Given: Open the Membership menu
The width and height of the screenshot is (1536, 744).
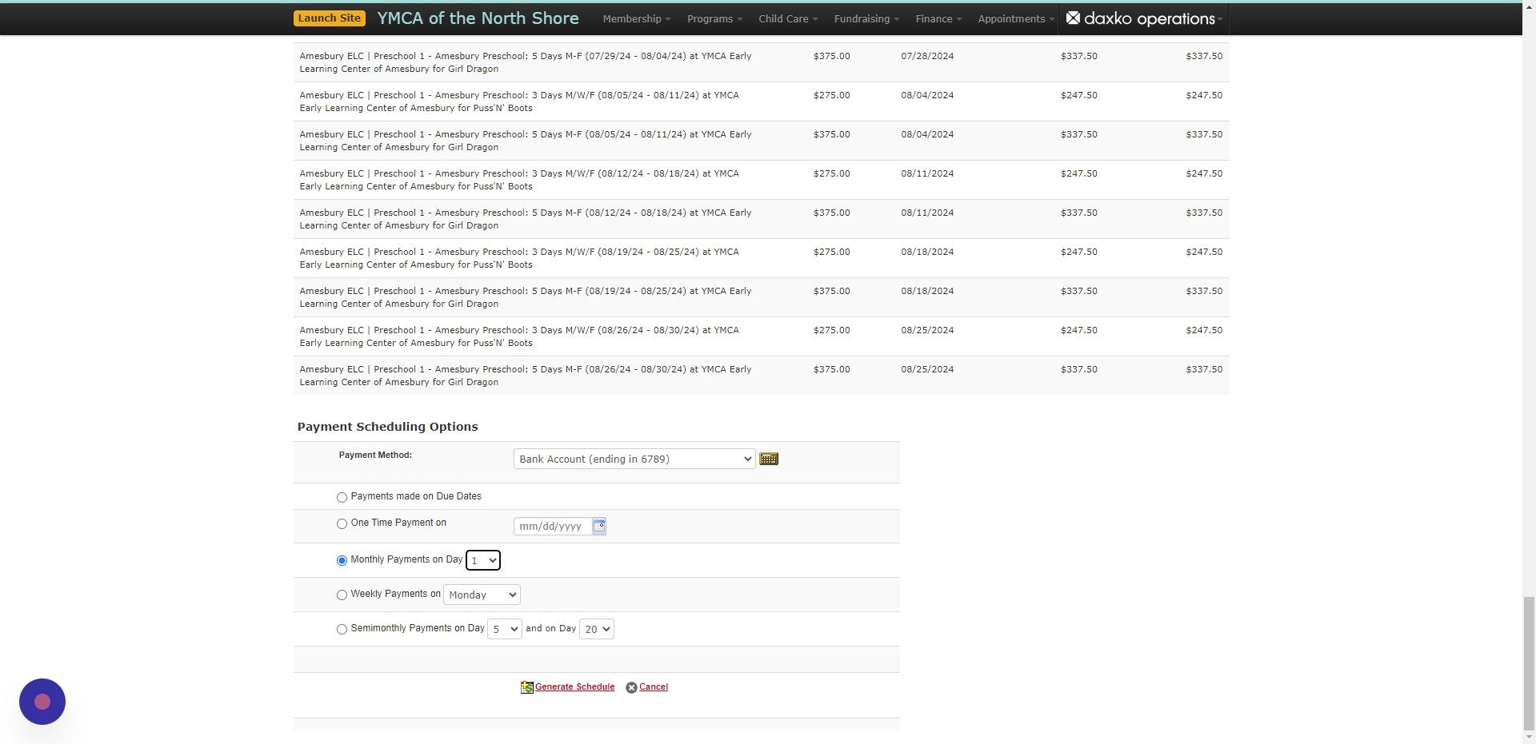Looking at the screenshot, I should 637,18.
